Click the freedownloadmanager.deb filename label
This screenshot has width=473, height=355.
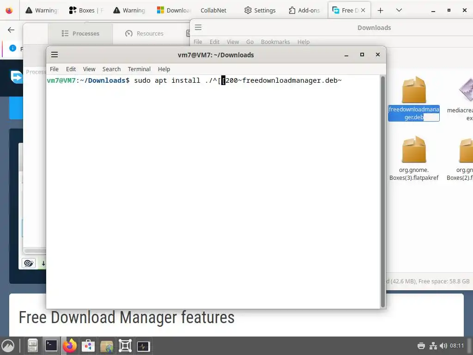413,113
